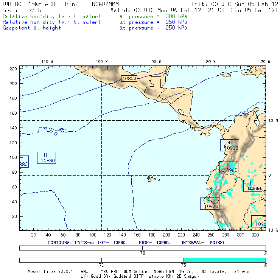Click the 10800 contour label box
The image size is (280, 280).
[129, 78]
